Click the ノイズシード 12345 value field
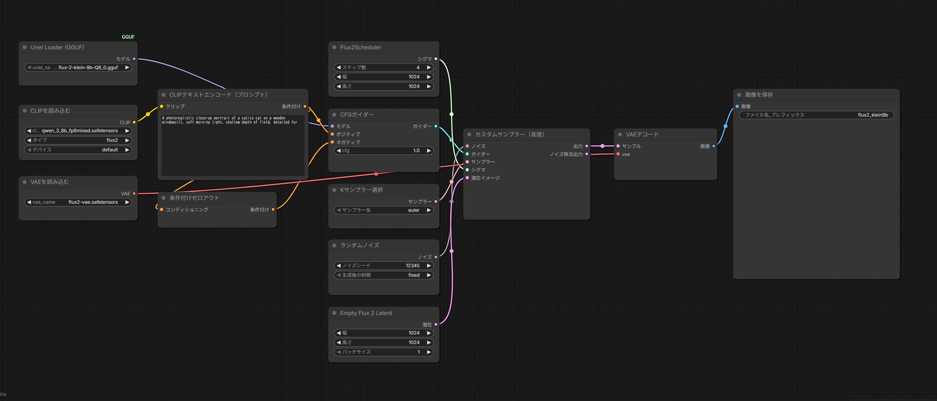The width and height of the screenshot is (937, 401). pos(384,266)
